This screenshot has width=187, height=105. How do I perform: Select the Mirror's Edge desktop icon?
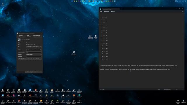click(36, 91)
